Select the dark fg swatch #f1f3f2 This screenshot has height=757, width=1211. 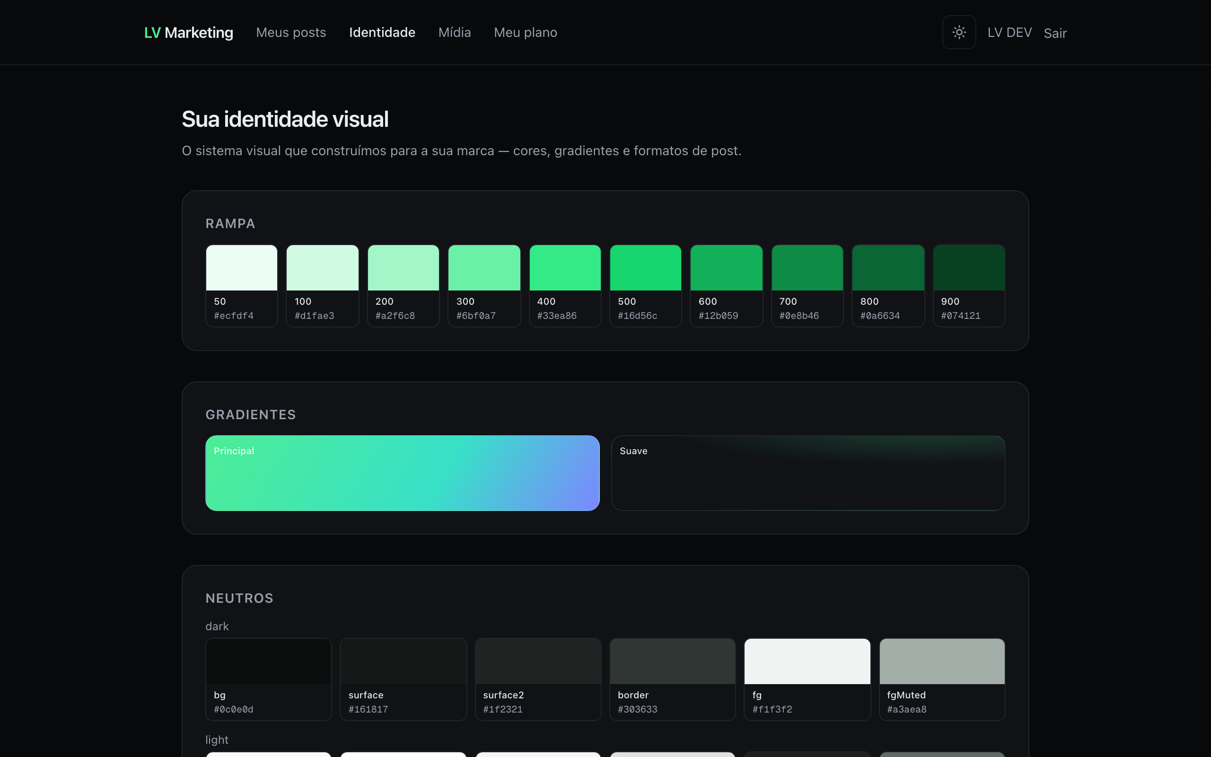click(807, 679)
